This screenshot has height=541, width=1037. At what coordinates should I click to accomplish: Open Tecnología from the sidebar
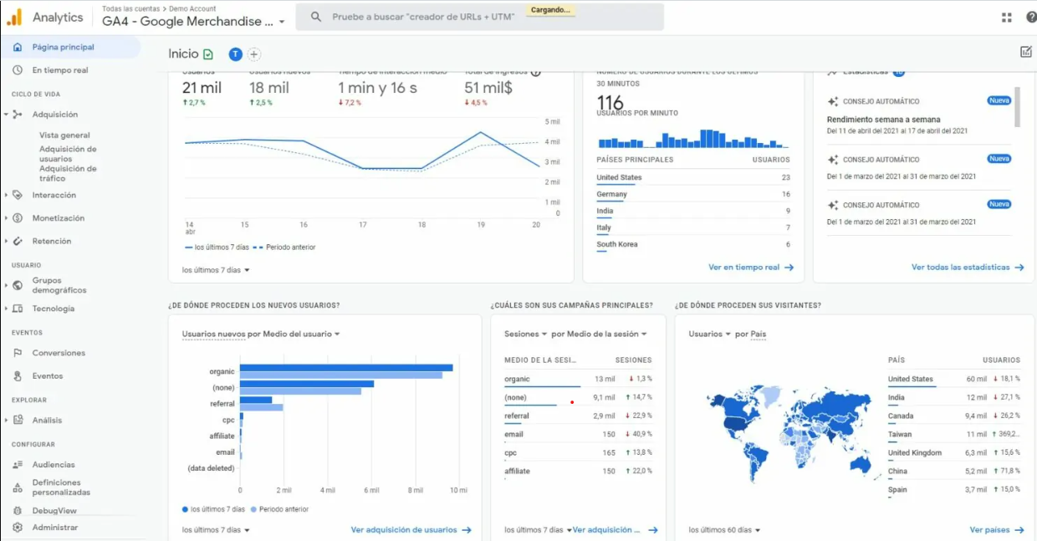click(x=54, y=308)
